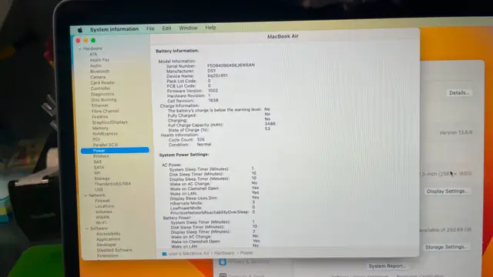Open the Edit menu
493x277 pixels.
tap(166, 28)
